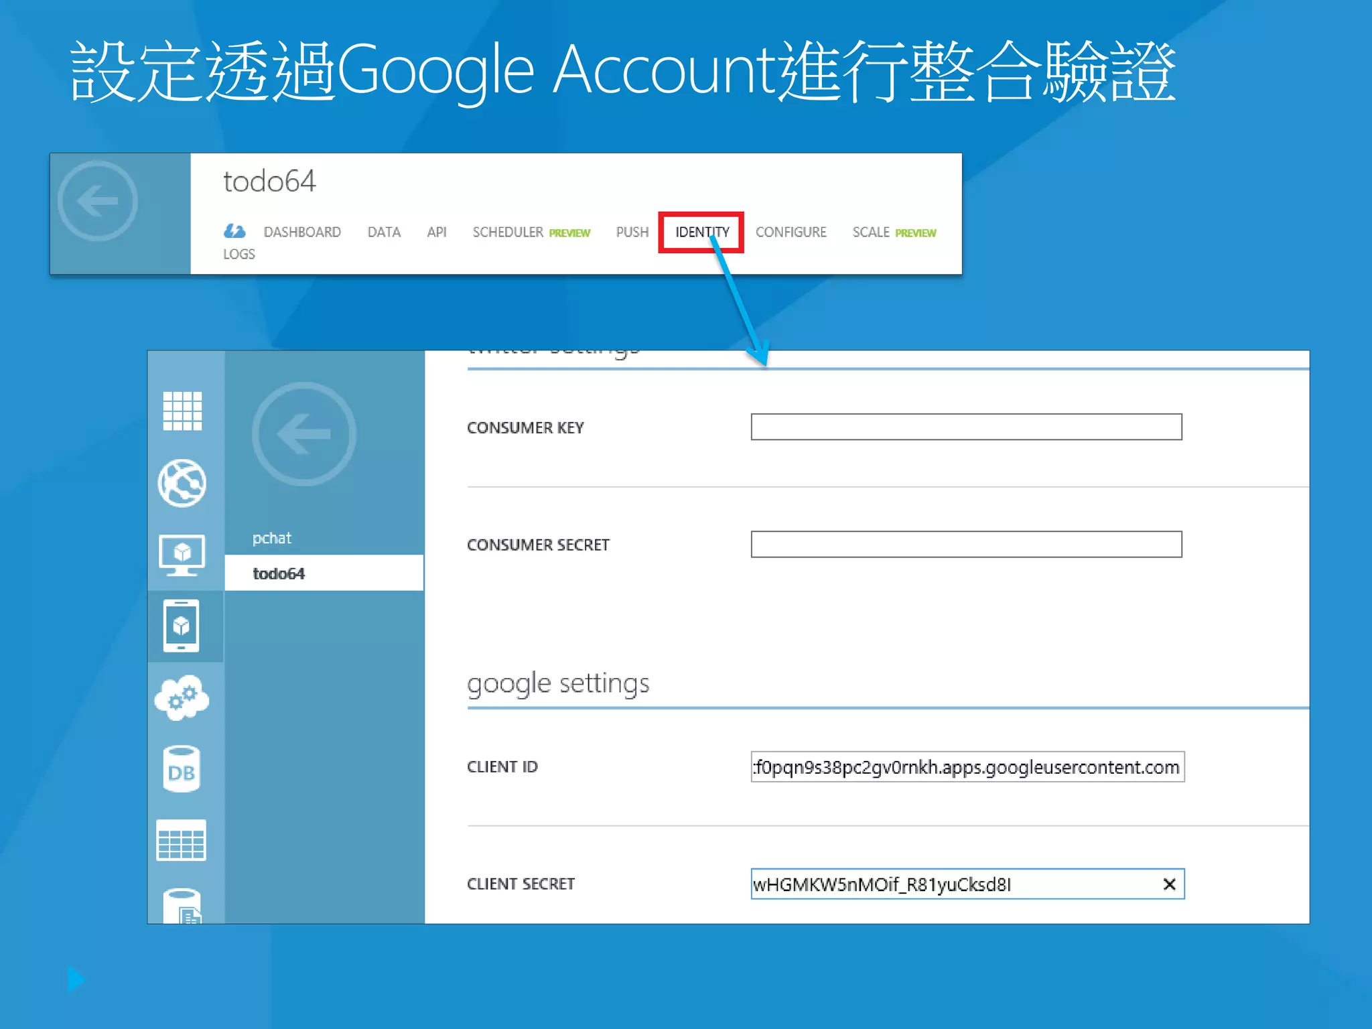Open the LOGS tab
This screenshot has height=1029, width=1372.
(x=239, y=255)
